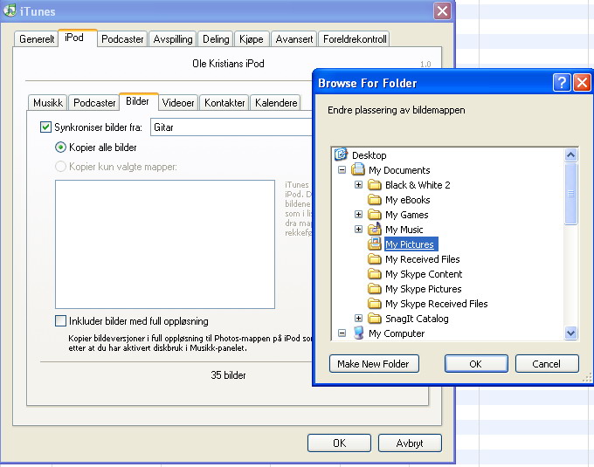594x467 pixels.
Task: Select Kopier kun valgte mapper radio button
Action: (x=60, y=166)
